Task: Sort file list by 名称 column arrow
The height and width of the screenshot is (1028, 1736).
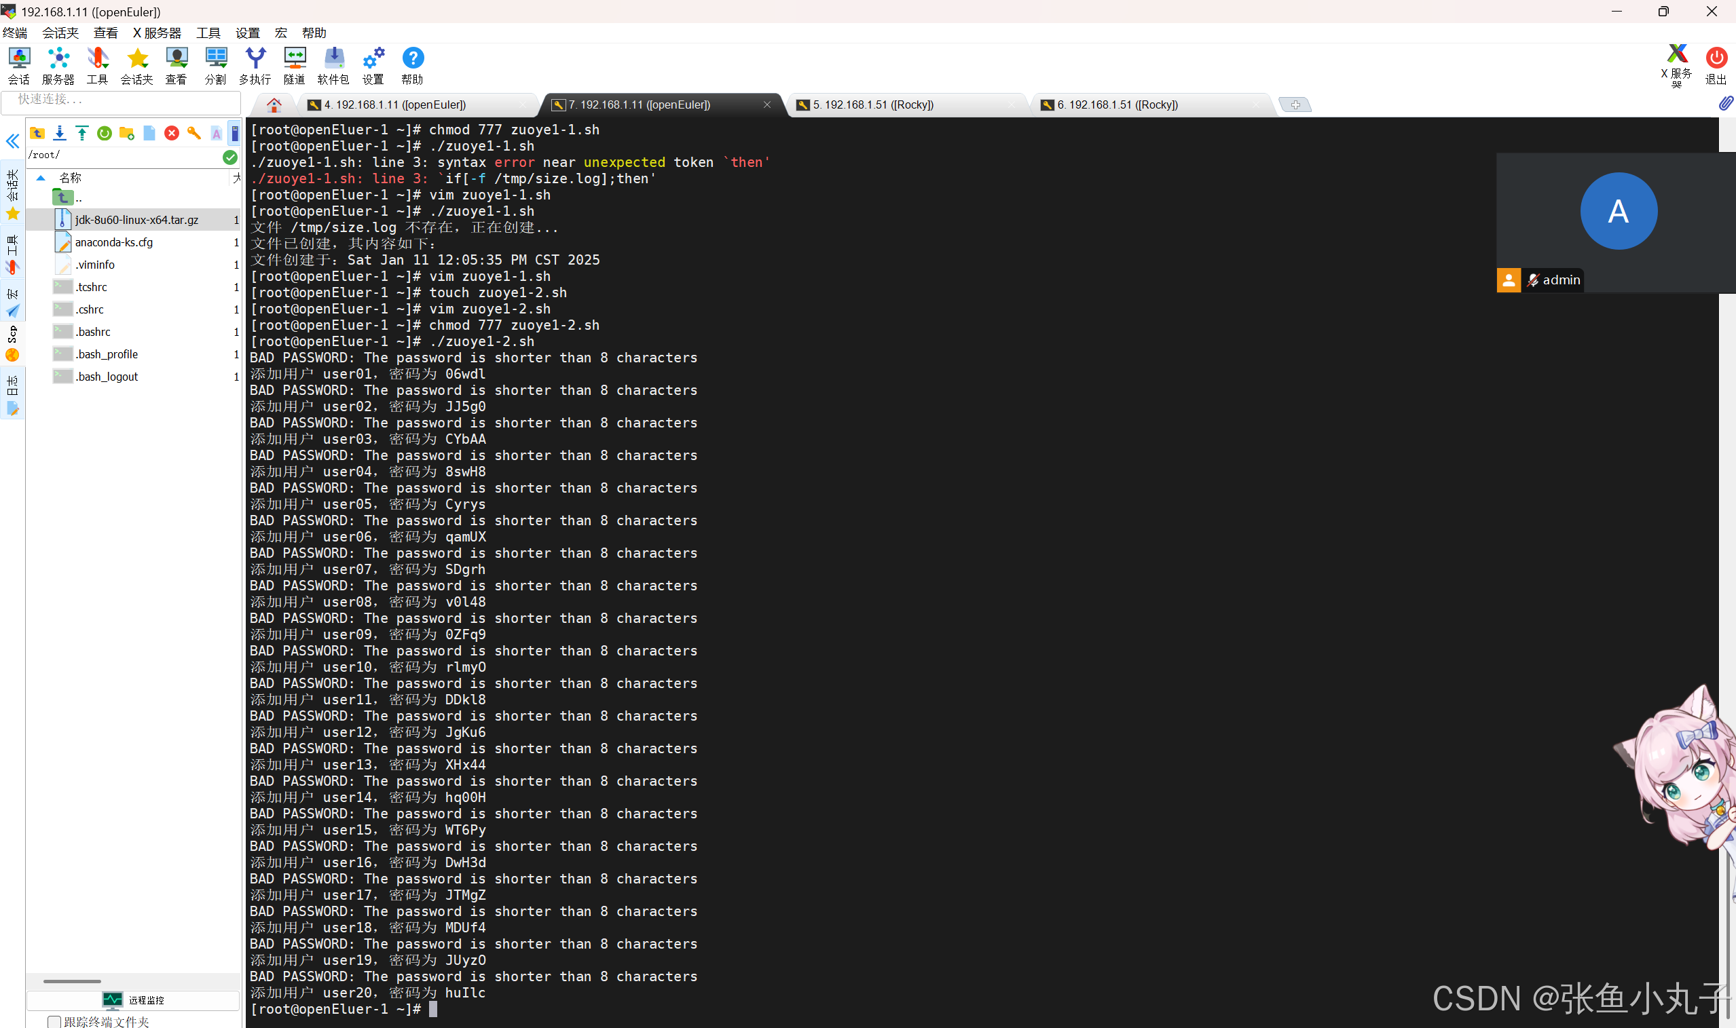Action: [x=41, y=178]
